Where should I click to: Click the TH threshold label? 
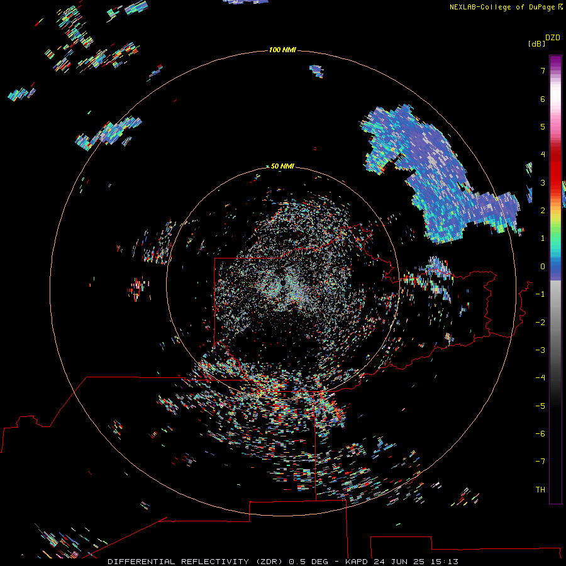tap(540, 490)
